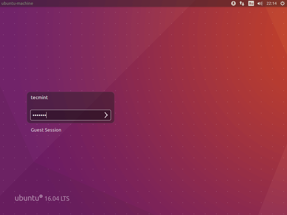Select the tecmint user account
Image resolution: width=287 pixels, height=215 pixels.
(40, 97)
